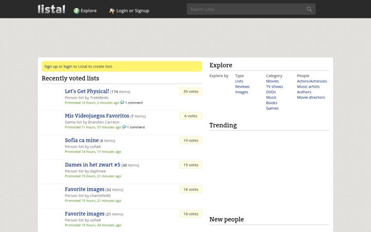Open the list Mis Videojuegos Favoritos
Screen dimensions: 371x232
(x=97, y=116)
